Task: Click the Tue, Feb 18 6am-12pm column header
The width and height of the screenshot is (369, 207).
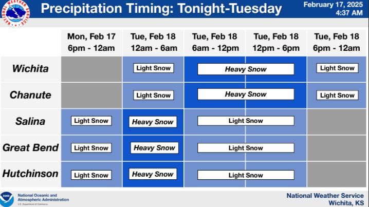Action: (x=215, y=42)
